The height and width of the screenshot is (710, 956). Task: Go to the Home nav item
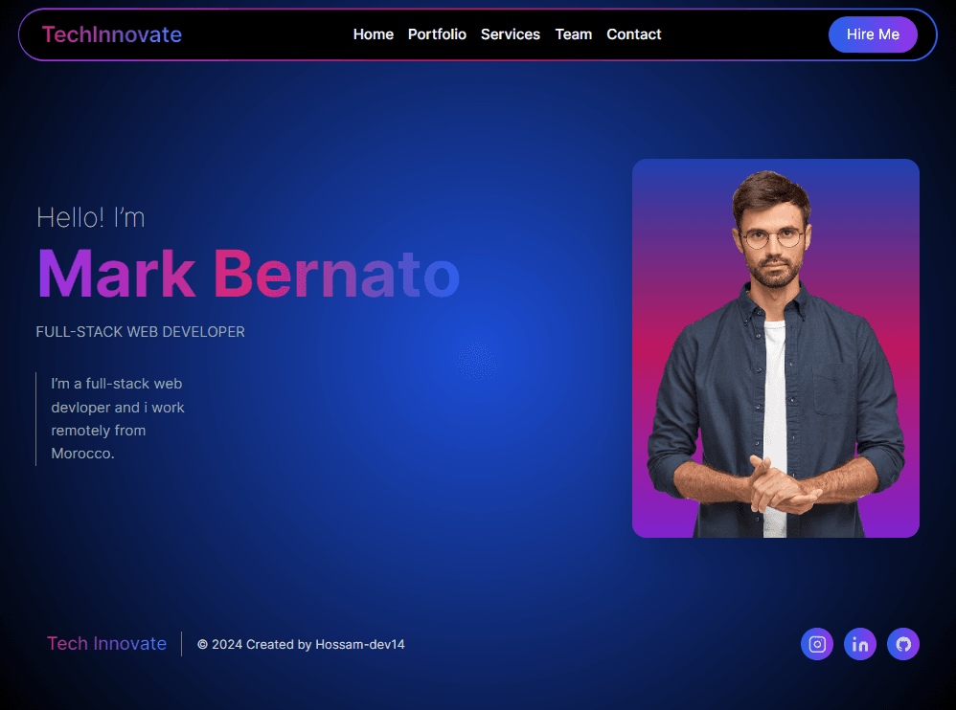click(374, 34)
